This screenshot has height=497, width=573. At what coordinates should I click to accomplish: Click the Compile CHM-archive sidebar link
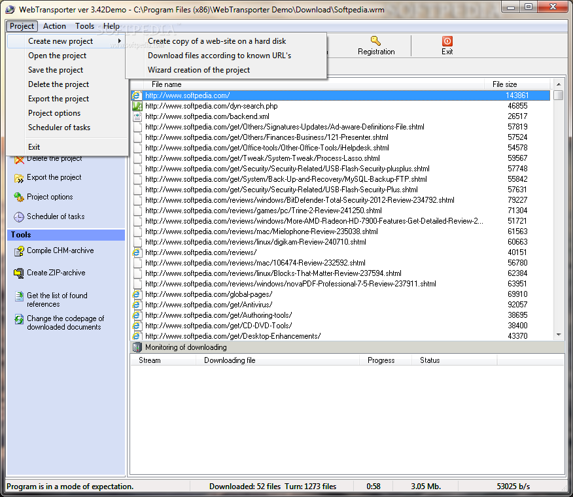click(x=60, y=250)
